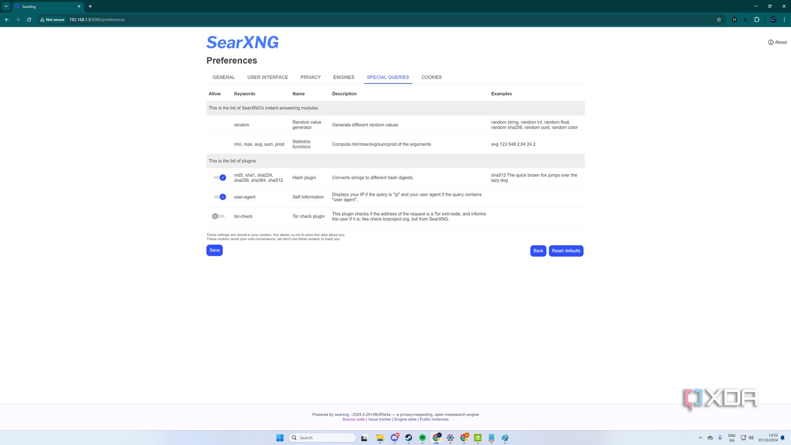This screenshot has height=445, width=791.
Task: Open the Chrome three-dot menu
Action: [x=784, y=20]
